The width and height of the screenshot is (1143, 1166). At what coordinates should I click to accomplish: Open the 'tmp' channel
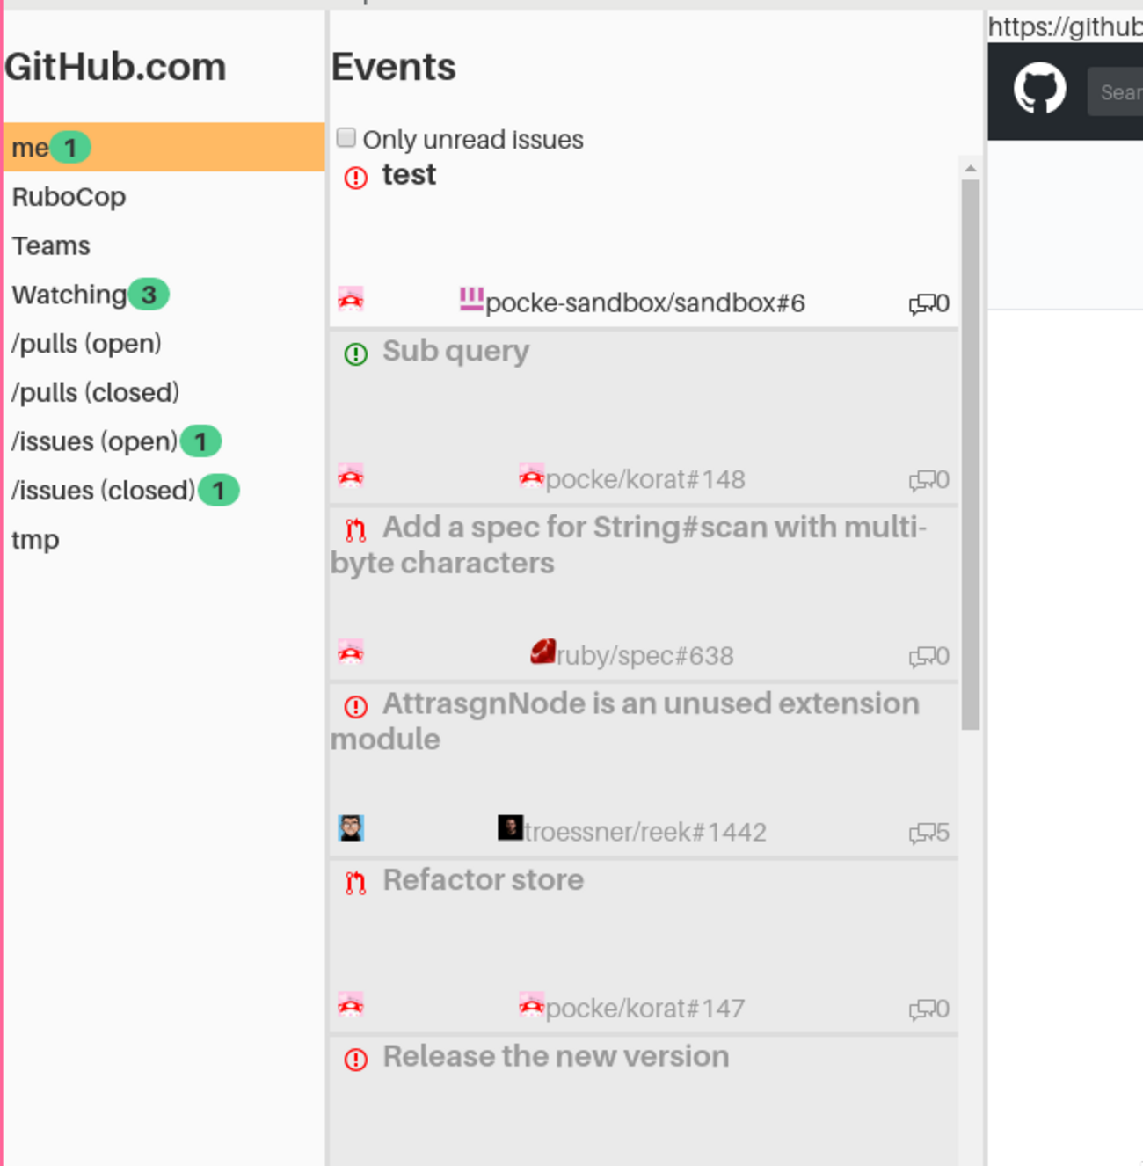[x=35, y=540]
